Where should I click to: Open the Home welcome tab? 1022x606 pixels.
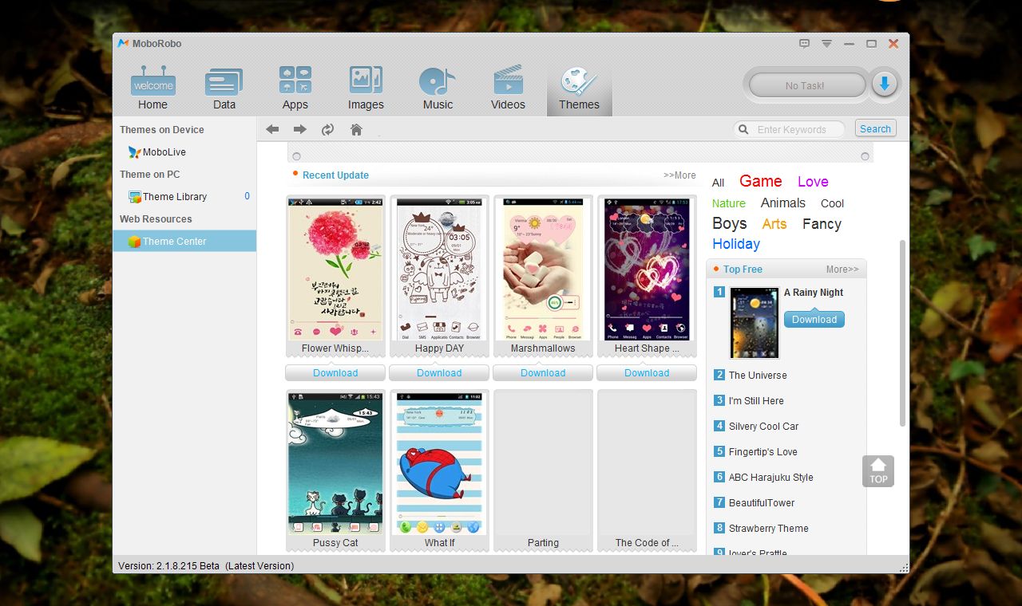(153, 88)
